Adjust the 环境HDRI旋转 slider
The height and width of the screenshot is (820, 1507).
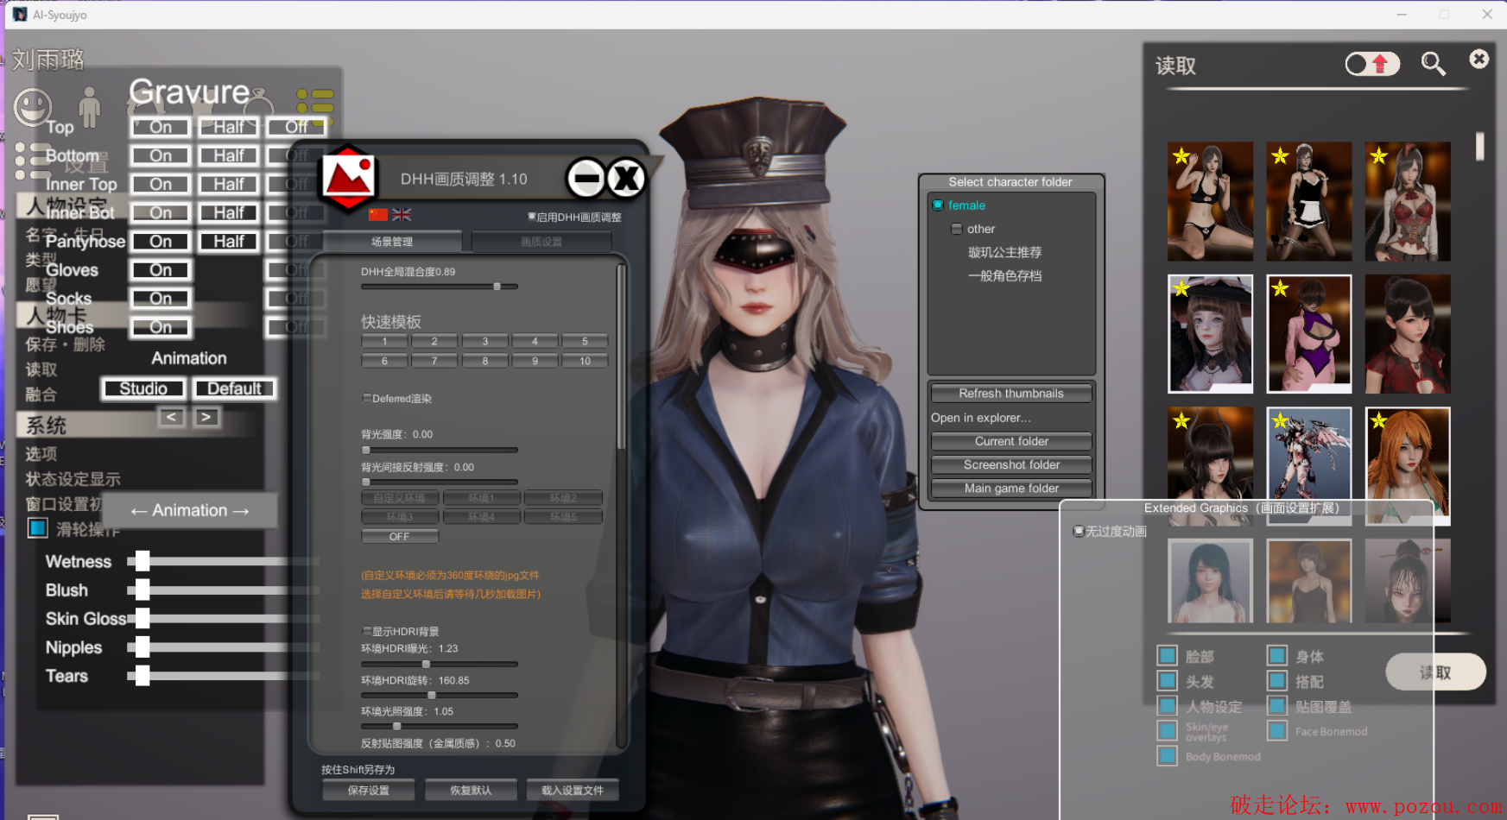(x=439, y=695)
